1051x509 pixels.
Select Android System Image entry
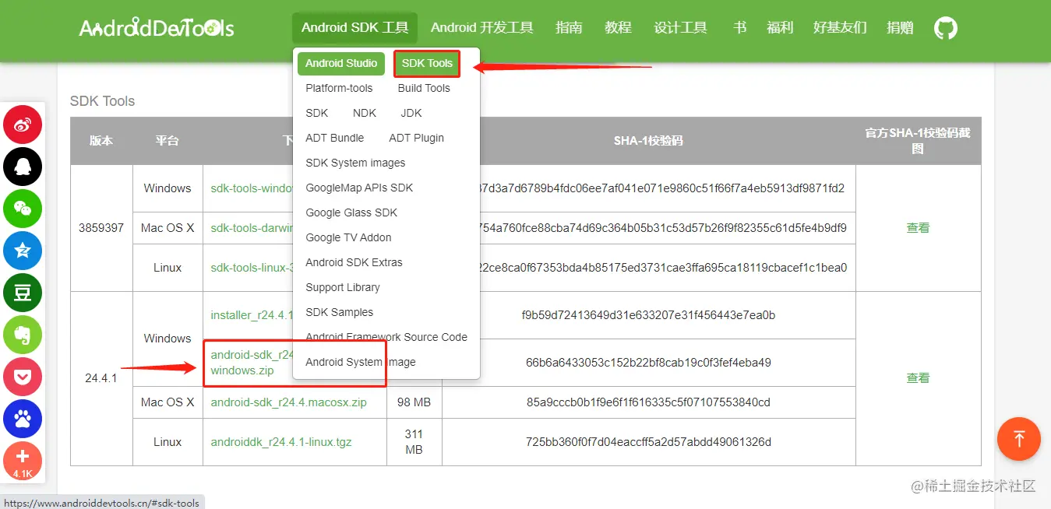(x=361, y=362)
